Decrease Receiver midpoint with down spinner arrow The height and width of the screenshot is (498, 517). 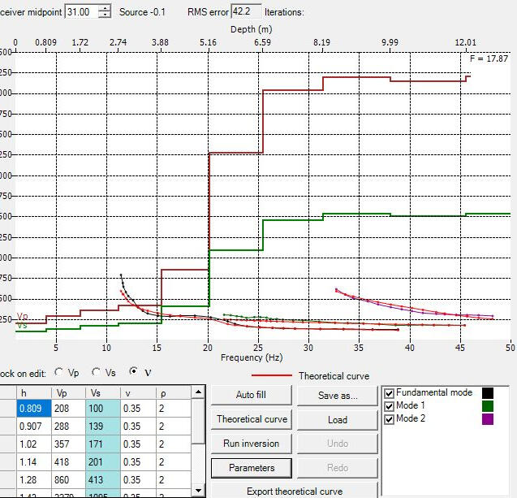[105, 16]
